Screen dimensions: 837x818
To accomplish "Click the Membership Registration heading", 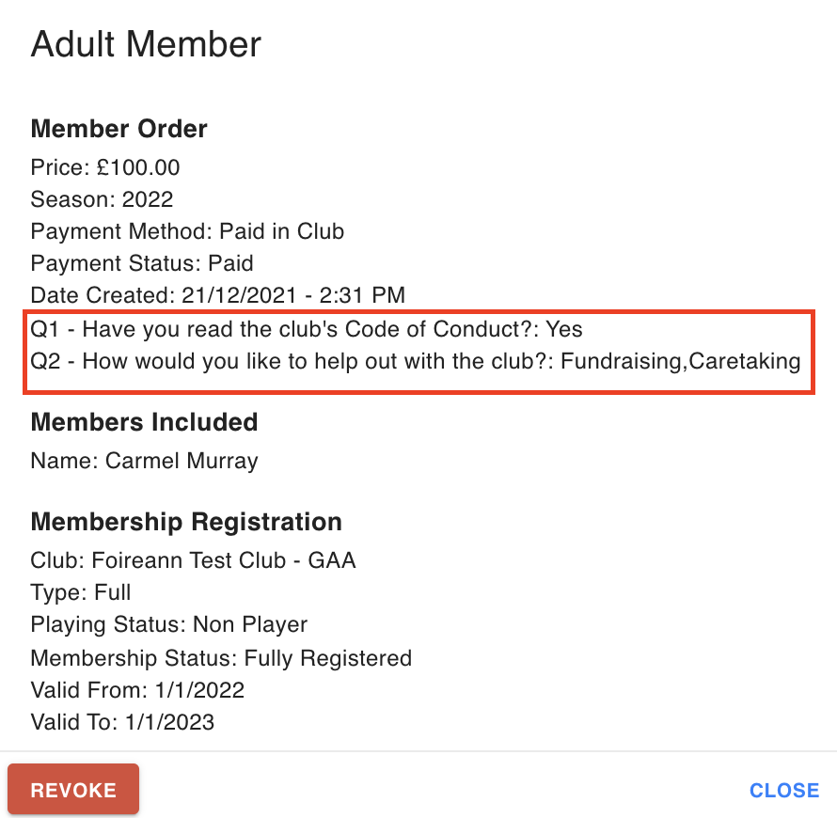I will pos(186,522).
